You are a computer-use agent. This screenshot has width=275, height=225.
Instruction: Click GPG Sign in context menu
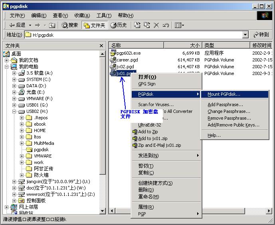pyautogui.click(x=166, y=84)
